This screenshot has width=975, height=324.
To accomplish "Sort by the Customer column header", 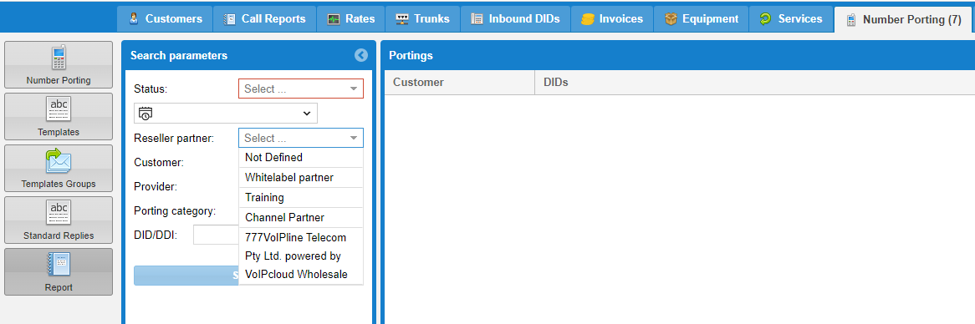I will pos(460,82).
